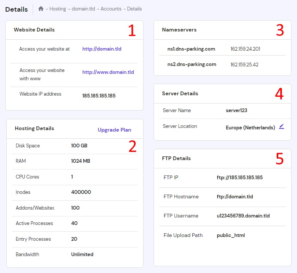Click the ns2.dns-parking.com nameserver entry
Screen dimensions: 297x273
(191, 64)
